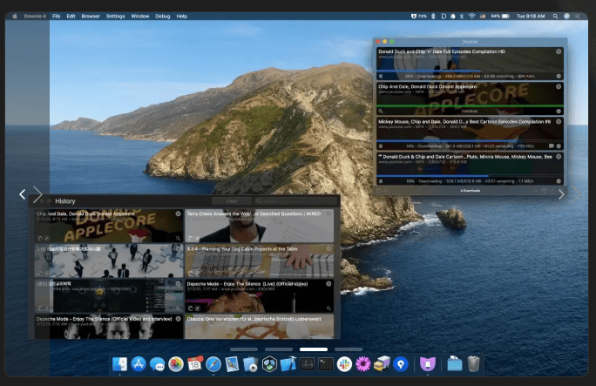The height and width of the screenshot is (386, 596).
Task: Open the speech bubble on Compilation #8 download
Action: pos(552,146)
